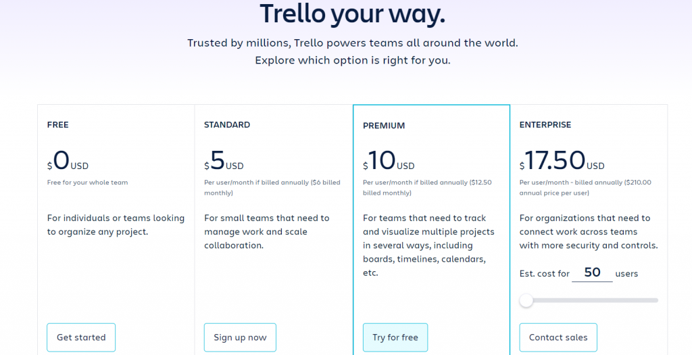Click the Premium plan description text
This screenshot has width=692, height=355.
(x=428, y=245)
